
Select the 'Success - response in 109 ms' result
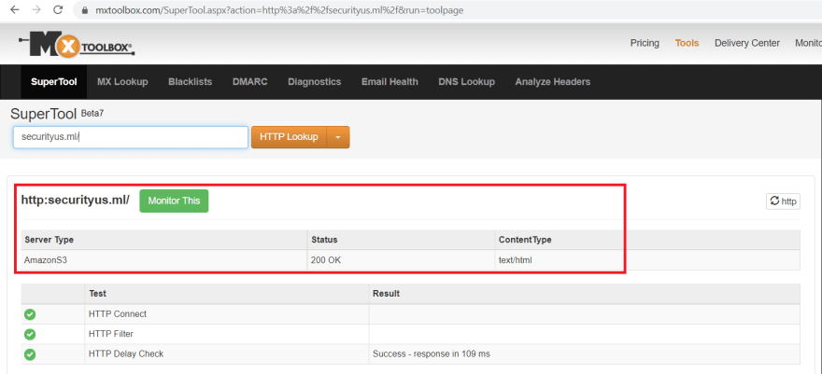pyautogui.click(x=431, y=353)
